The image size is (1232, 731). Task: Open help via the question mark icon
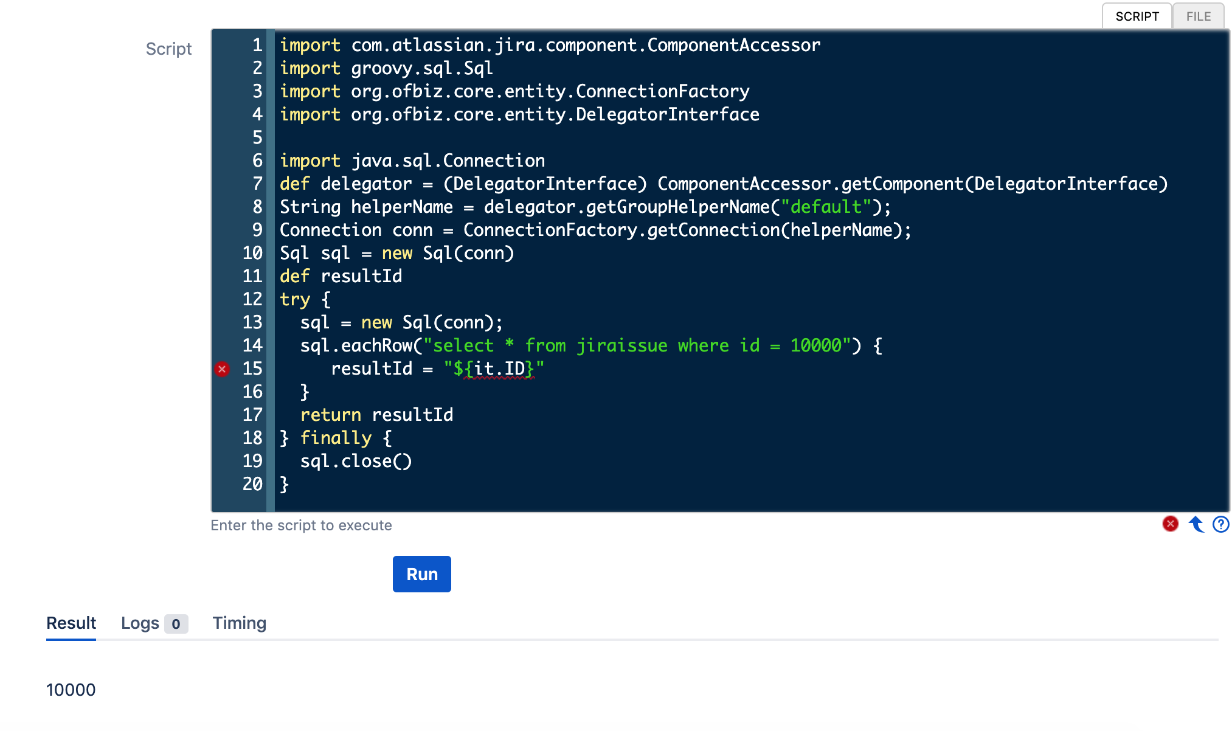point(1220,524)
